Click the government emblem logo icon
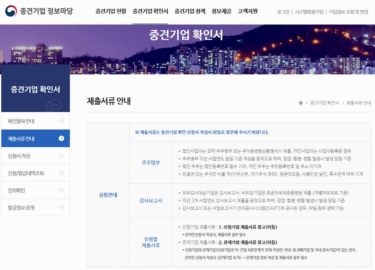Image resolution: width=375 pixels, height=270 pixels. tap(10, 10)
